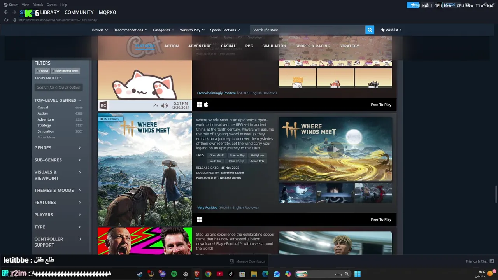Click the Wishlist star icon
The width and height of the screenshot is (498, 280).
pyautogui.click(x=383, y=30)
